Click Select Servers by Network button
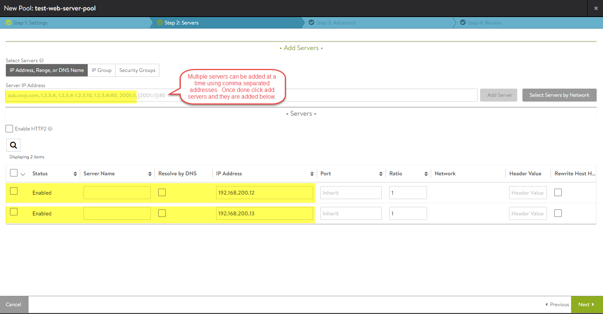The width and height of the screenshot is (603, 314). 559,95
